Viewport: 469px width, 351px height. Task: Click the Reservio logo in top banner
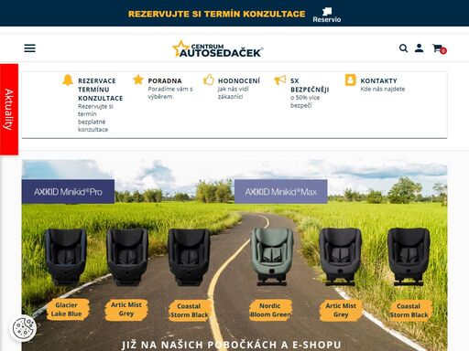pos(326,16)
